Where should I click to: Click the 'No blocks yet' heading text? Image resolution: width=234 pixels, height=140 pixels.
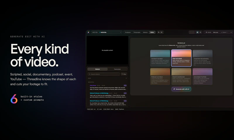pos(181,43)
